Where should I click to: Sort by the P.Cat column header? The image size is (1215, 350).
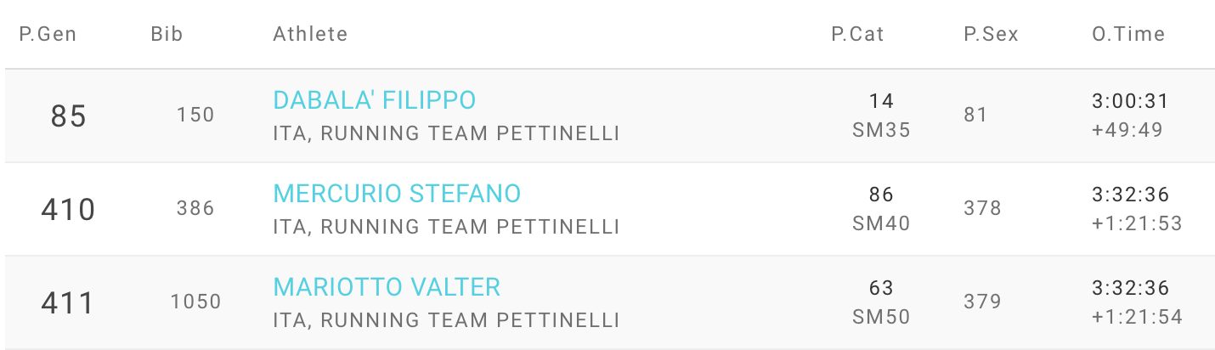click(857, 35)
